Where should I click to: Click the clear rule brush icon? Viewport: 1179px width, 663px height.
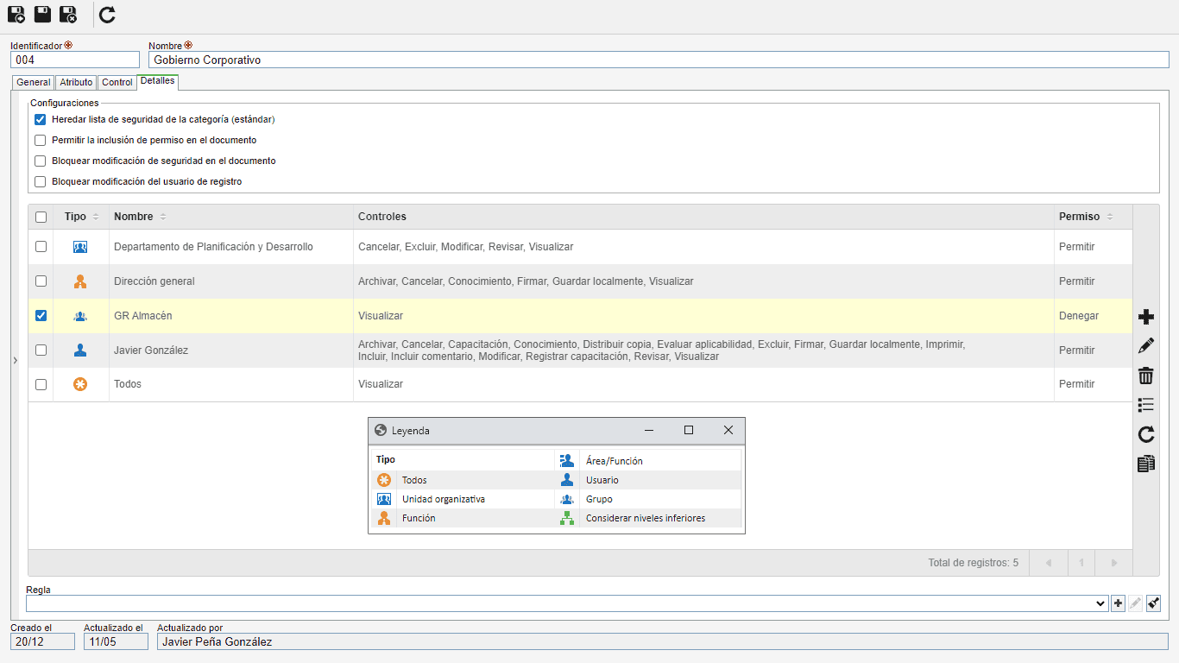coord(1154,603)
